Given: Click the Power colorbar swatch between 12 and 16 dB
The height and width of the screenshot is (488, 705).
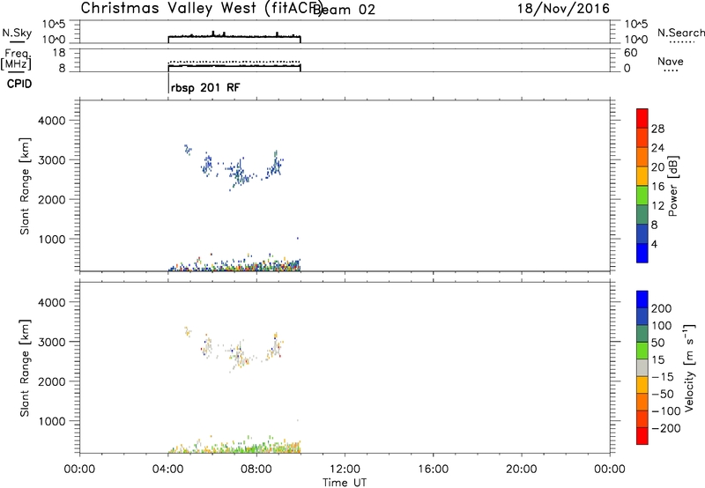Looking at the screenshot, I should (642, 195).
